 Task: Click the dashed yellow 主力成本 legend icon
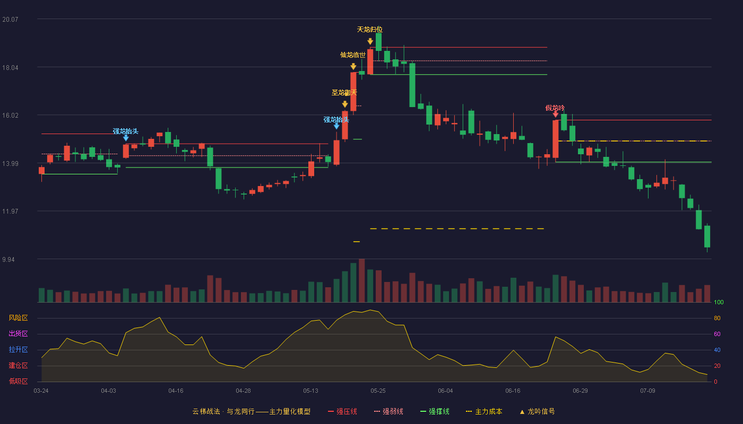click(x=469, y=412)
